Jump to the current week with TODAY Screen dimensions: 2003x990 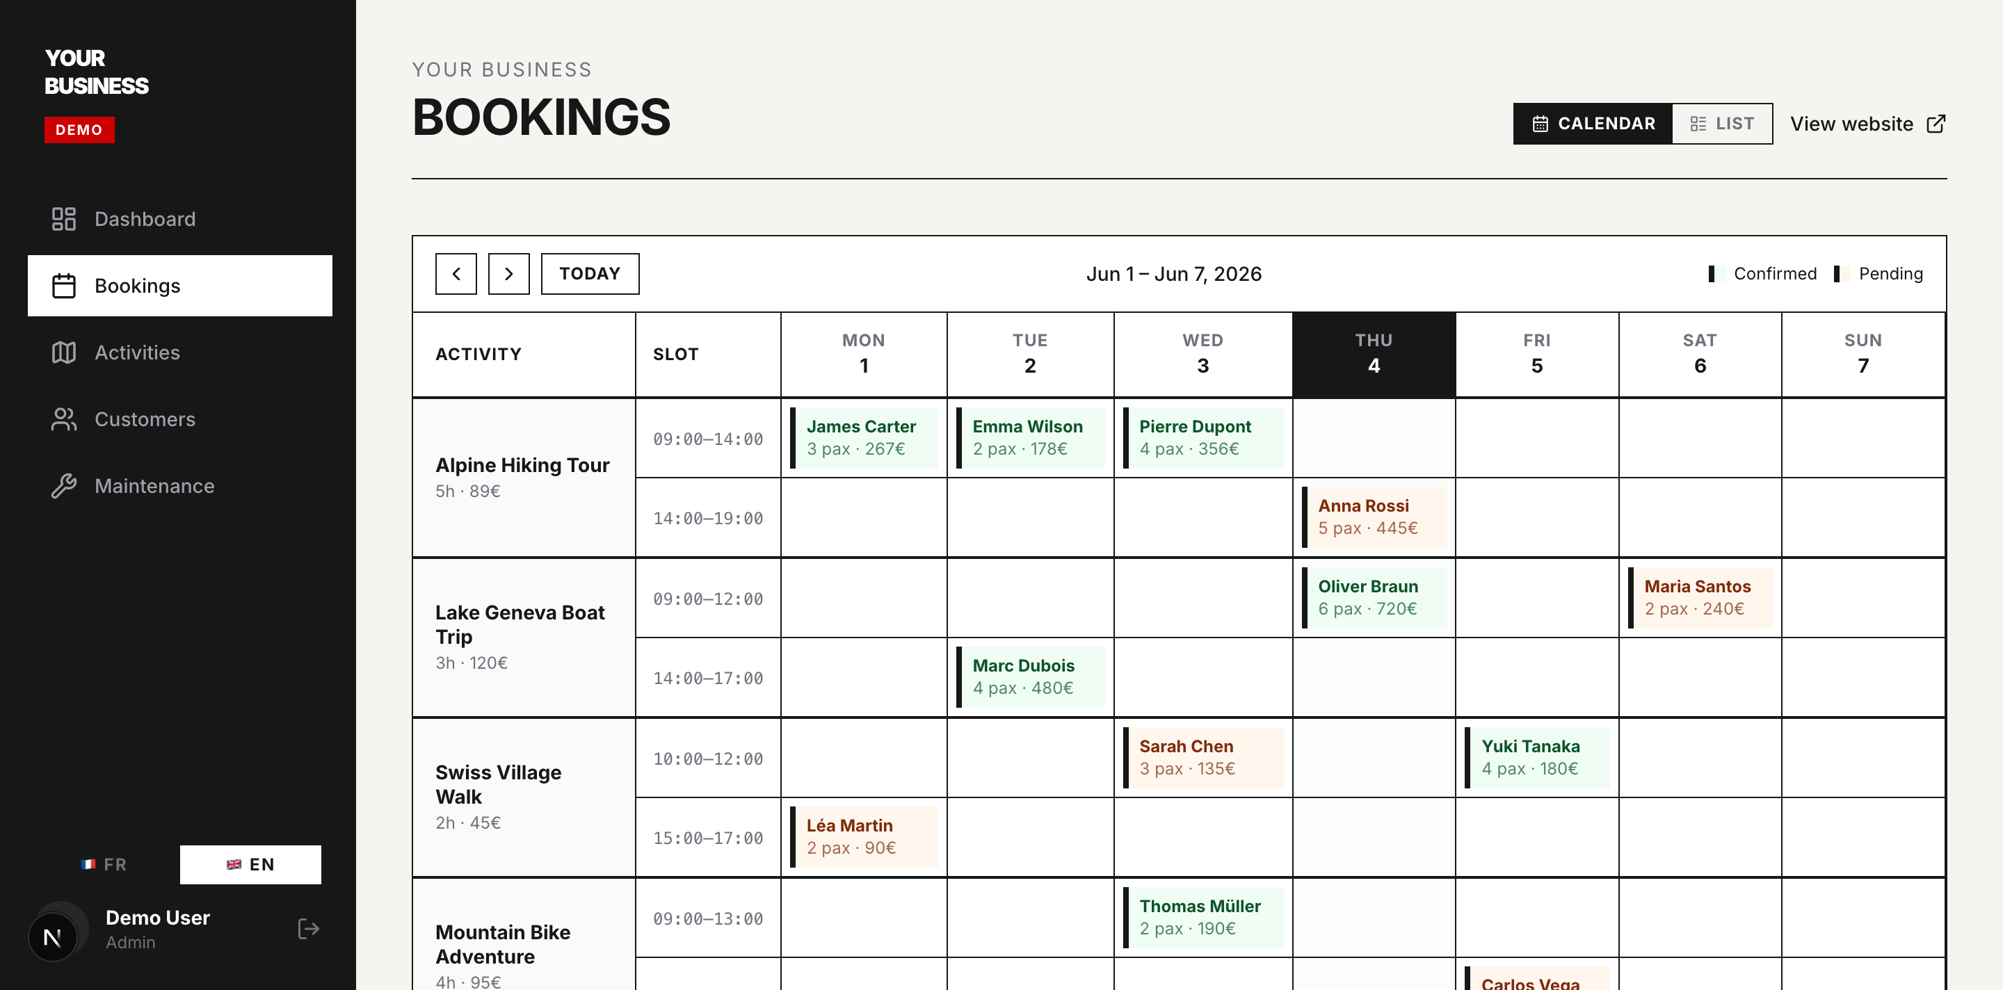pyautogui.click(x=590, y=273)
